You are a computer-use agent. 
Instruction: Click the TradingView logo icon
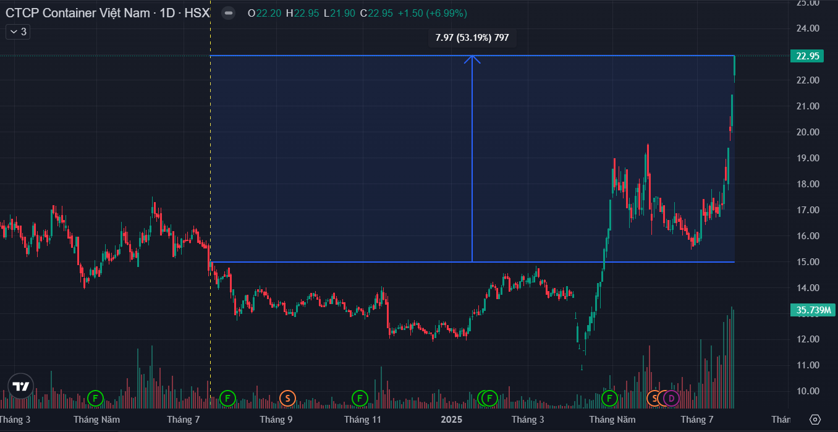click(x=21, y=386)
